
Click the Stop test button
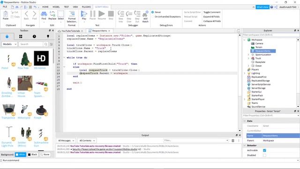(x=111, y=14)
